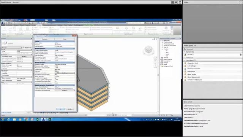This screenshot has height=137, width=243.
Task: Click the mass type preview thumbnail in Properties
Action: tap(4, 43)
